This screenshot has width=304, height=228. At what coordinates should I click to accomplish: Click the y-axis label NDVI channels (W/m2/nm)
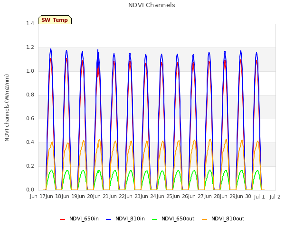[7, 108]
